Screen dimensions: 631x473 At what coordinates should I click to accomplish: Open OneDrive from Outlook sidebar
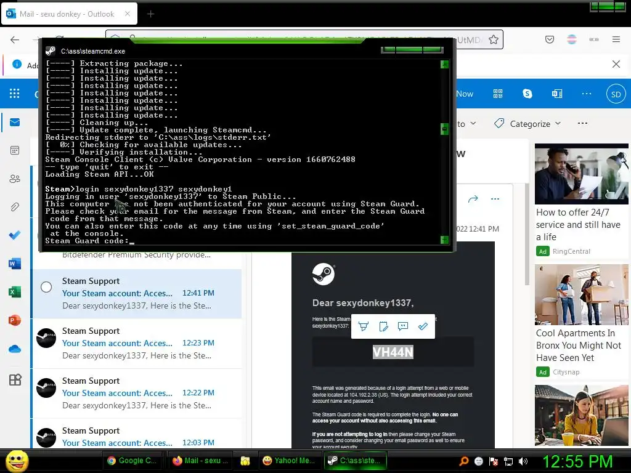pyautogui.click(x=15, y=349)
